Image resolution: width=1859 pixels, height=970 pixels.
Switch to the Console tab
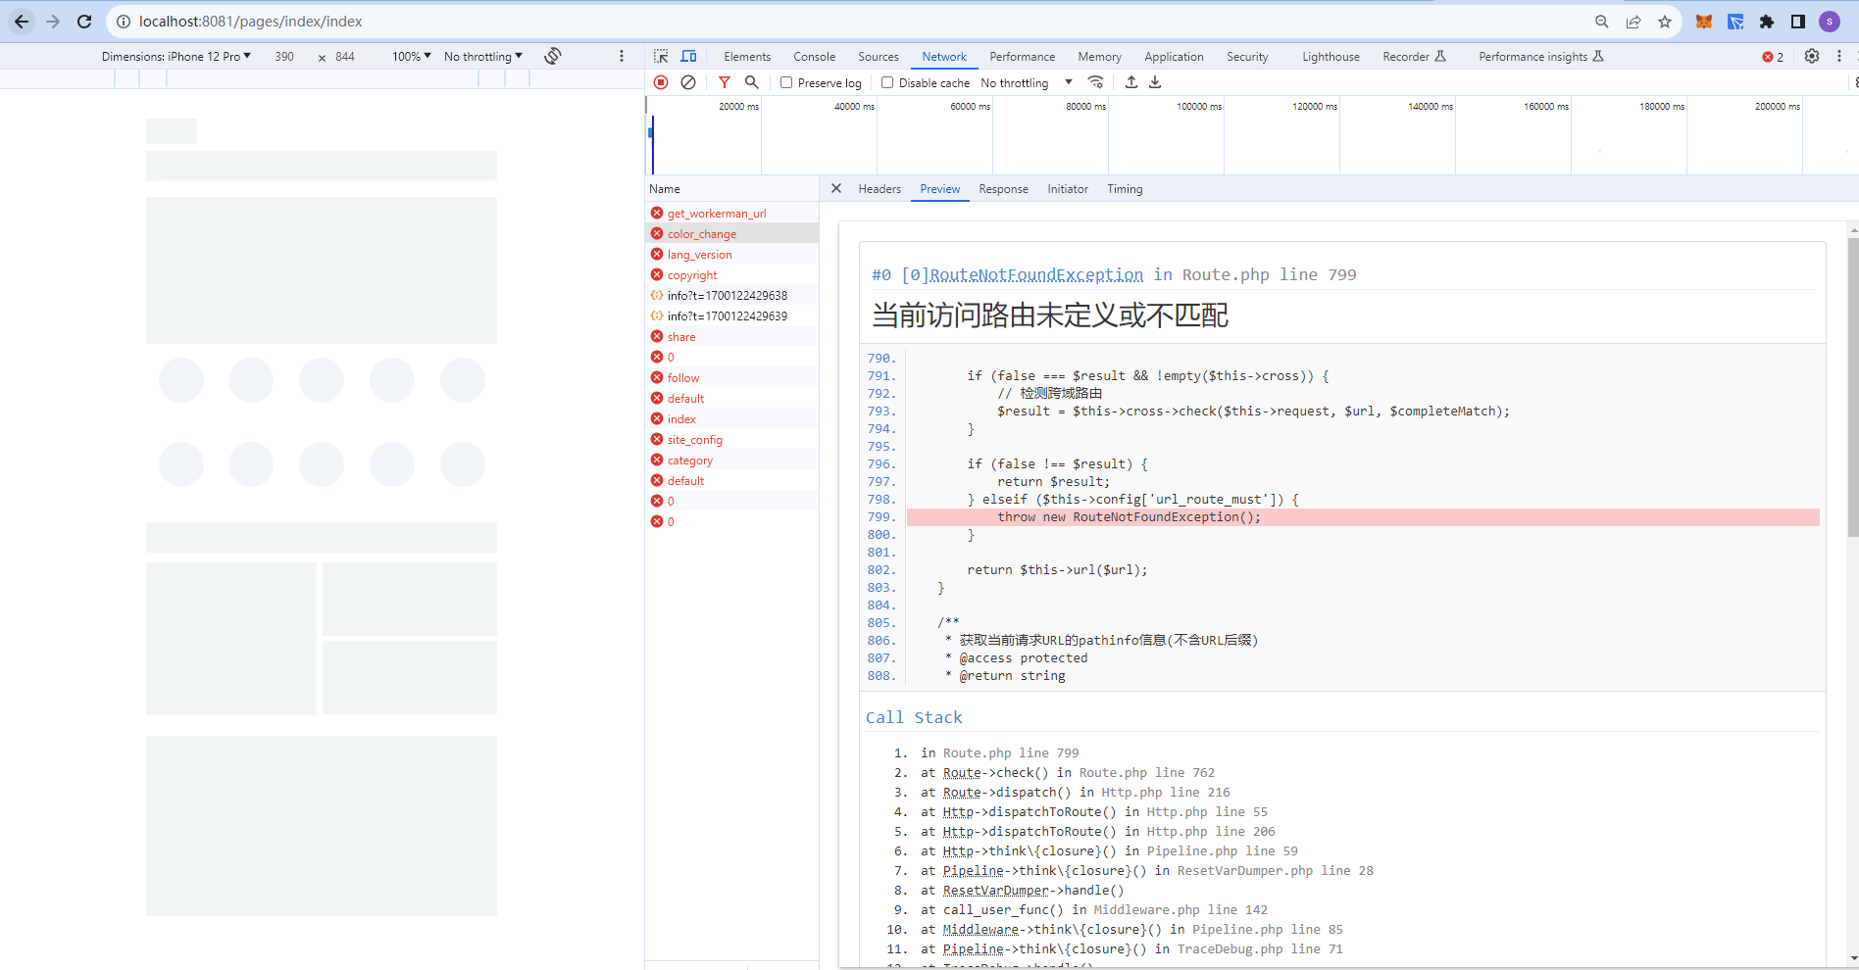pyautogui.click(x=815, y=57)
